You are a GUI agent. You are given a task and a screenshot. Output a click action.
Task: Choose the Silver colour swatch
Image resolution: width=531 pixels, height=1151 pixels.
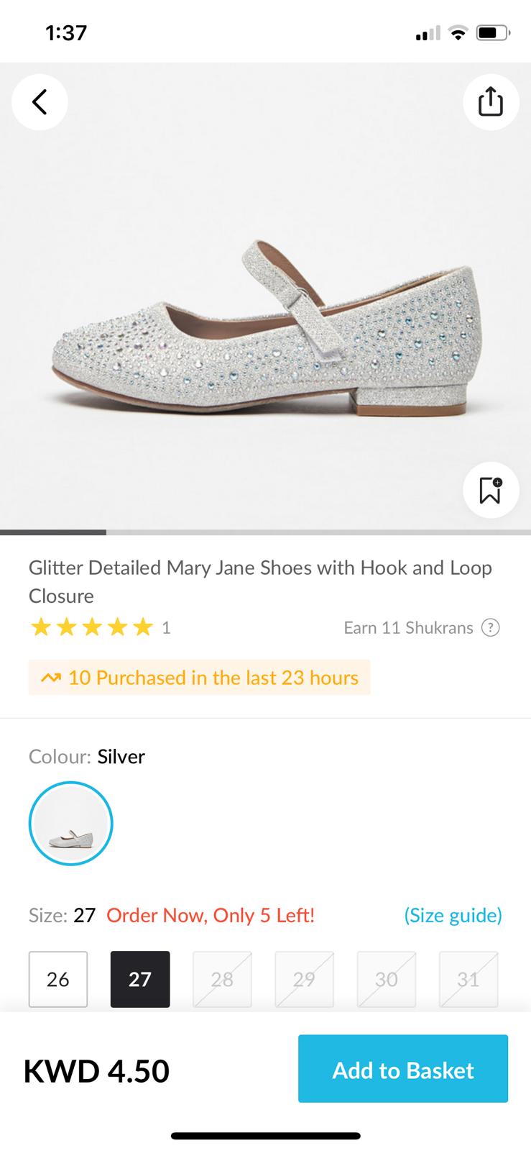pos(71,823)
